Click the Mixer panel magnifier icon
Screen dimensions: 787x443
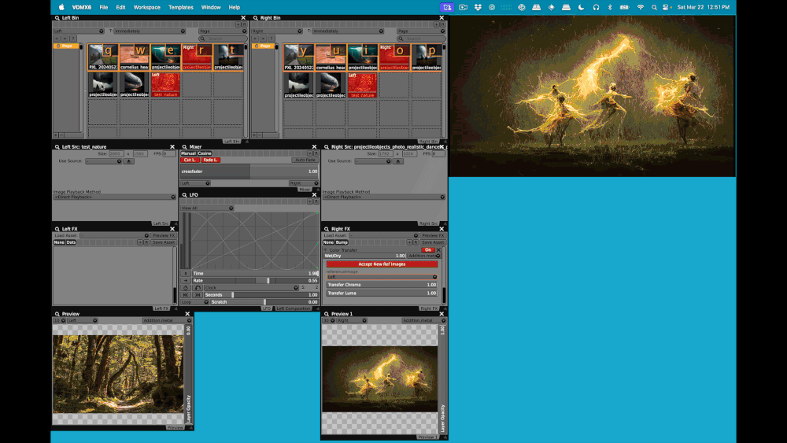tap(184, 147)
